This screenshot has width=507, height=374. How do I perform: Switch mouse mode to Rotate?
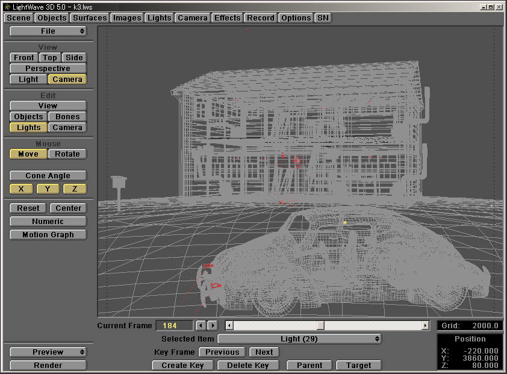pos(67,154)
